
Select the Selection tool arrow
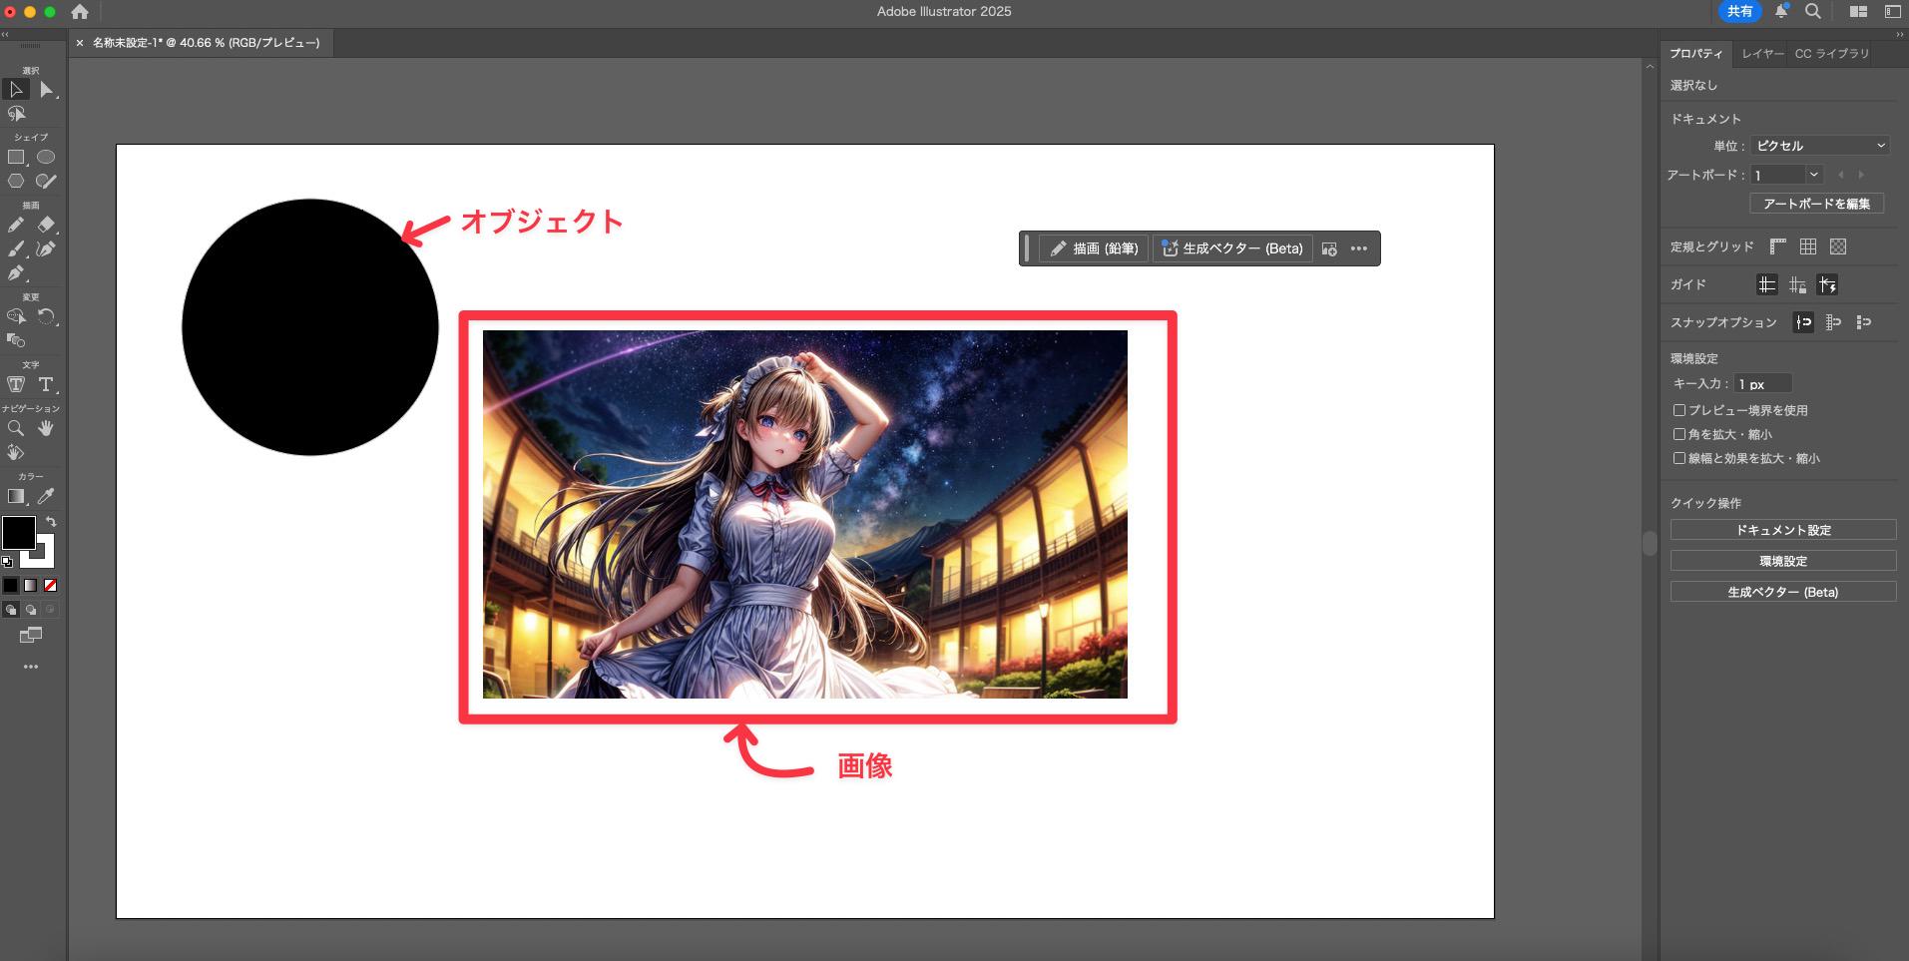(x=16, y=90)
